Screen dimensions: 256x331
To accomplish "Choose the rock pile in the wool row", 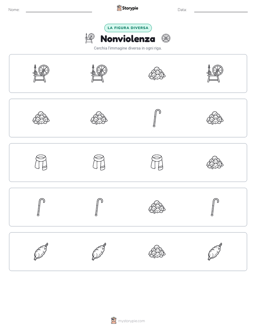I will coord(157,251).
